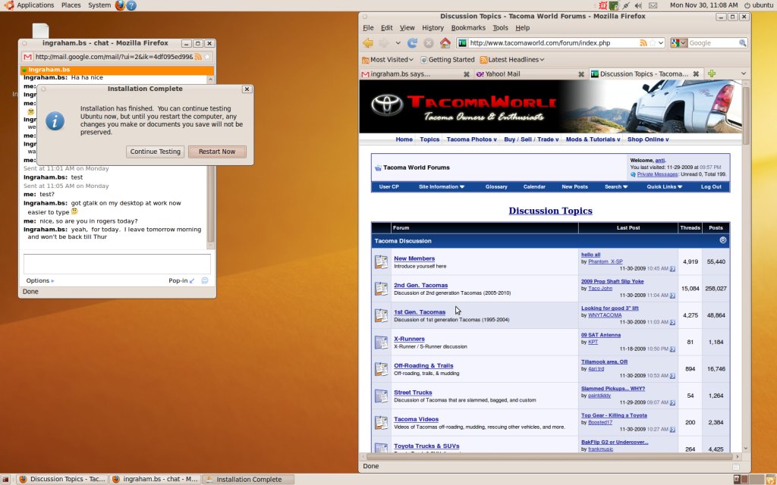
Task: Open the Bookmarks menu
Action: pyautogui.click(x=468, y=28)
